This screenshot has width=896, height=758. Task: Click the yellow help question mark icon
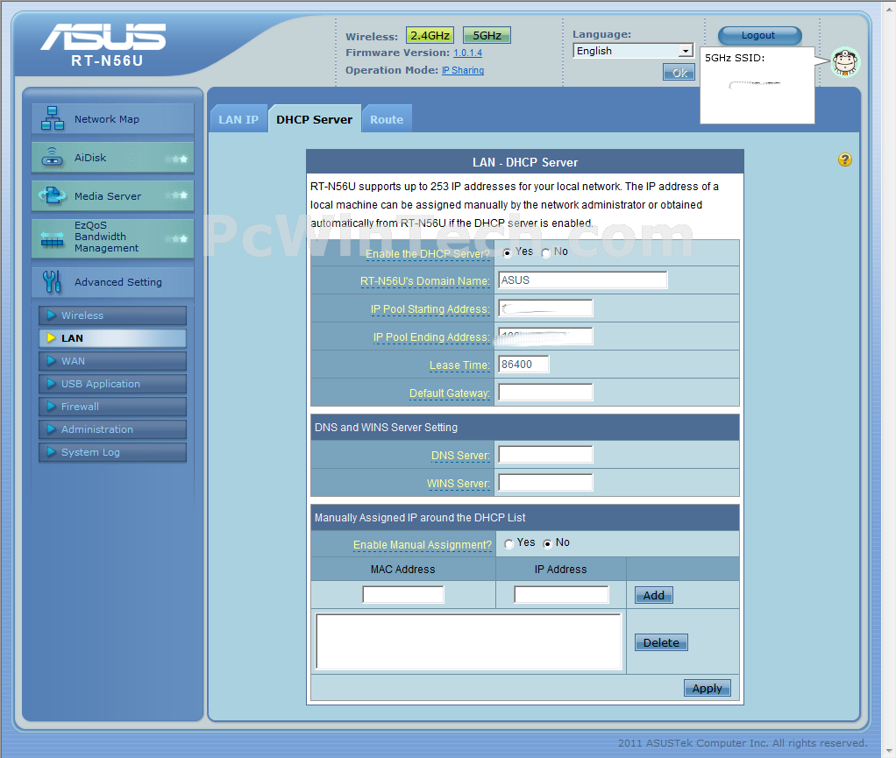pyautogui.click(x=844, y=159)
